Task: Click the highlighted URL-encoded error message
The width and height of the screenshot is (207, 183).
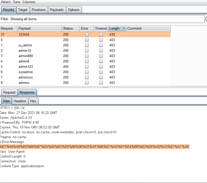Action: pyautogui.click(x=95, y=147)
